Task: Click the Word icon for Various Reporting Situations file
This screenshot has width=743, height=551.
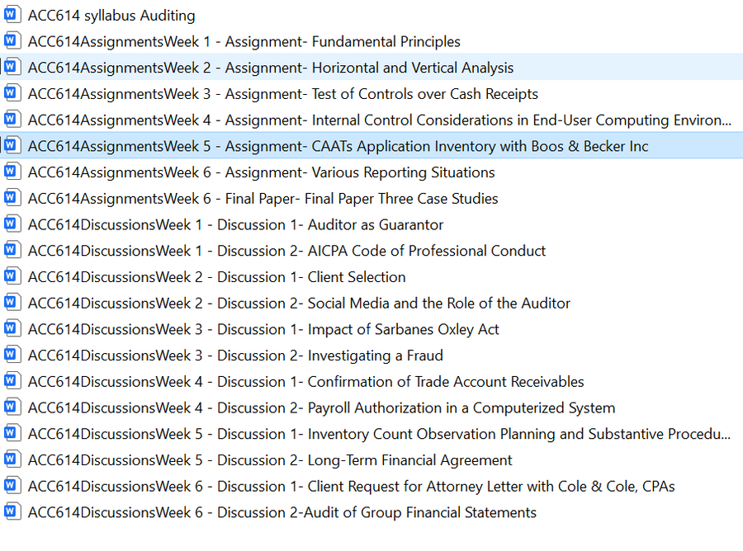Action: tap(12, 172)
